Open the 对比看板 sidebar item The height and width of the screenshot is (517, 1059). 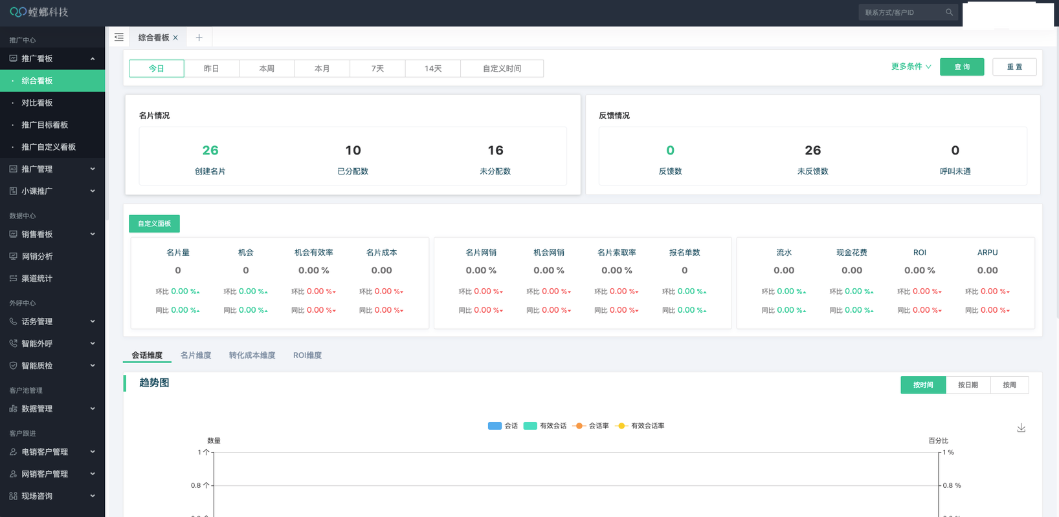[52, 103]
